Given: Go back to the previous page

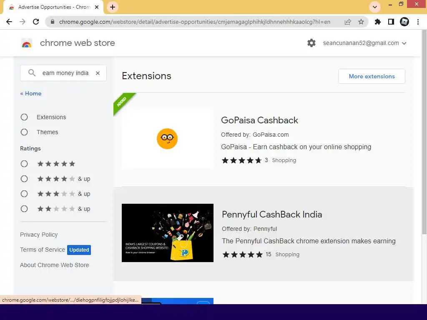Looking at the screenshot, I should tap(9, 22).
